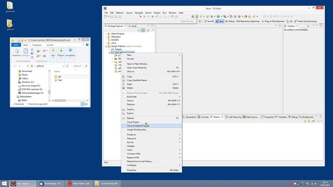Screen dimensions: 333x187
Task: Open the Datei tab in Explorer window
Action: coord(16,45)
